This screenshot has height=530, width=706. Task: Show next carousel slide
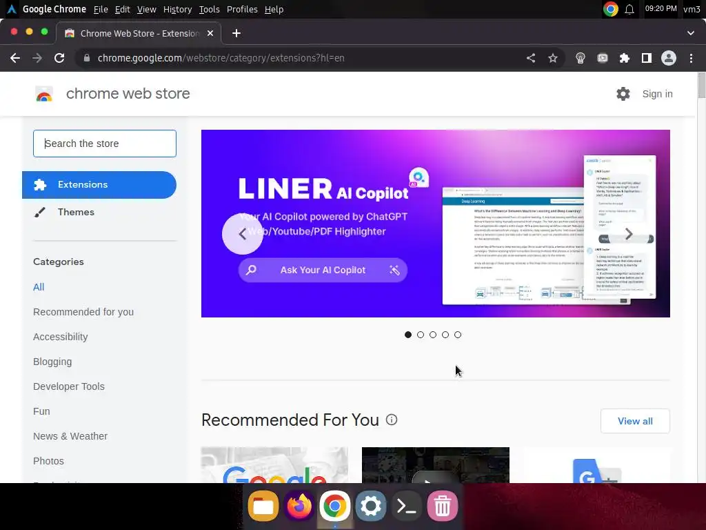click(629, 234)
